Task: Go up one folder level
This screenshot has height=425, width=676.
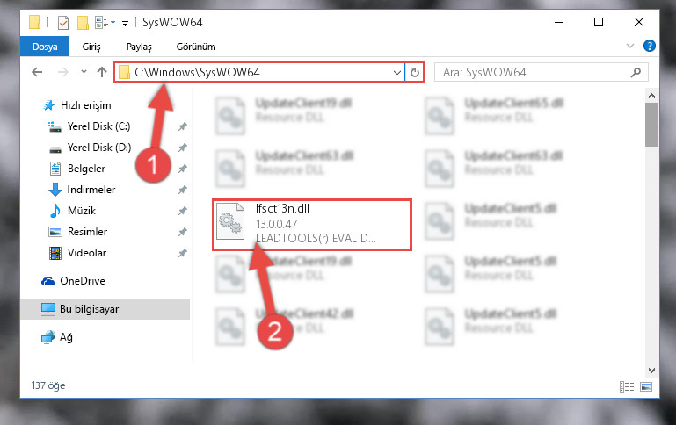Action: pyautogui.click(x=102, y=72)
